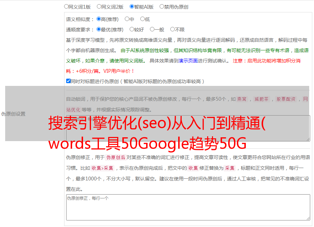Click the 股票配资 example keyword
314x227 pixels.
[x=286, y=99]
